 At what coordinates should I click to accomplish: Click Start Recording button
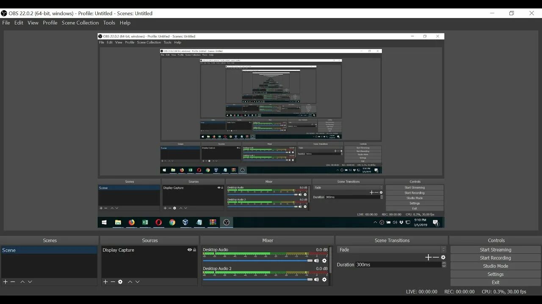(495, 258)
